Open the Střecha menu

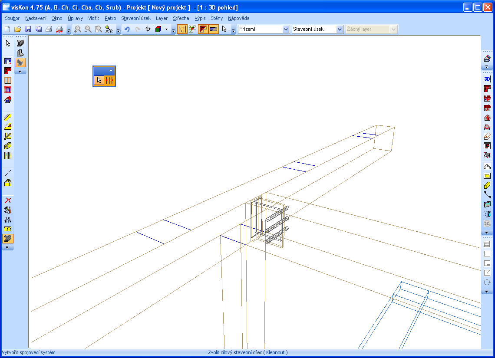click(x=181, y=18)
